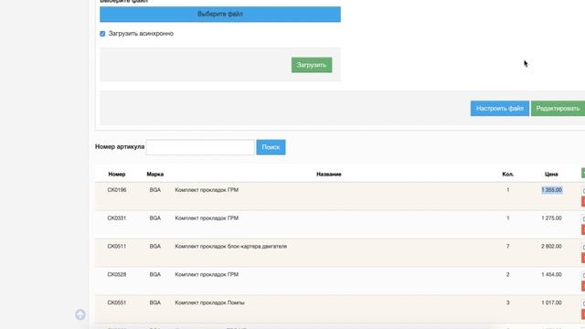Select article number CK0528
The image size is (585, 329).
117,274
